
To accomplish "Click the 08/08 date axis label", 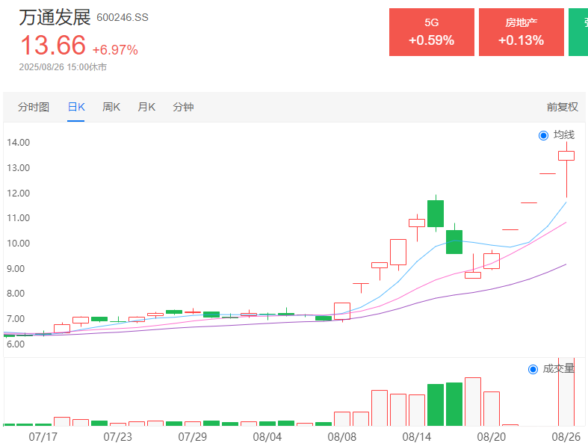I will pyautogui.click(x=342, y=437).
